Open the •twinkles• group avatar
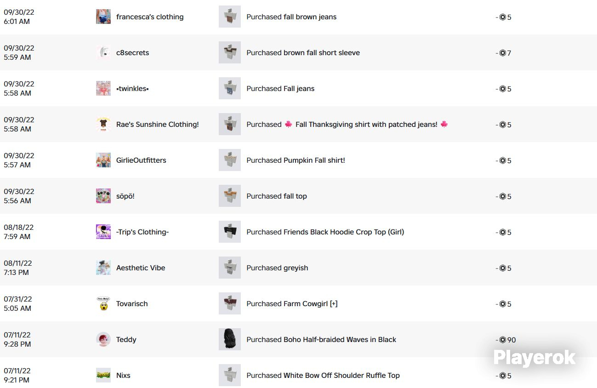The image size is (597, 388). click(103, 88)
